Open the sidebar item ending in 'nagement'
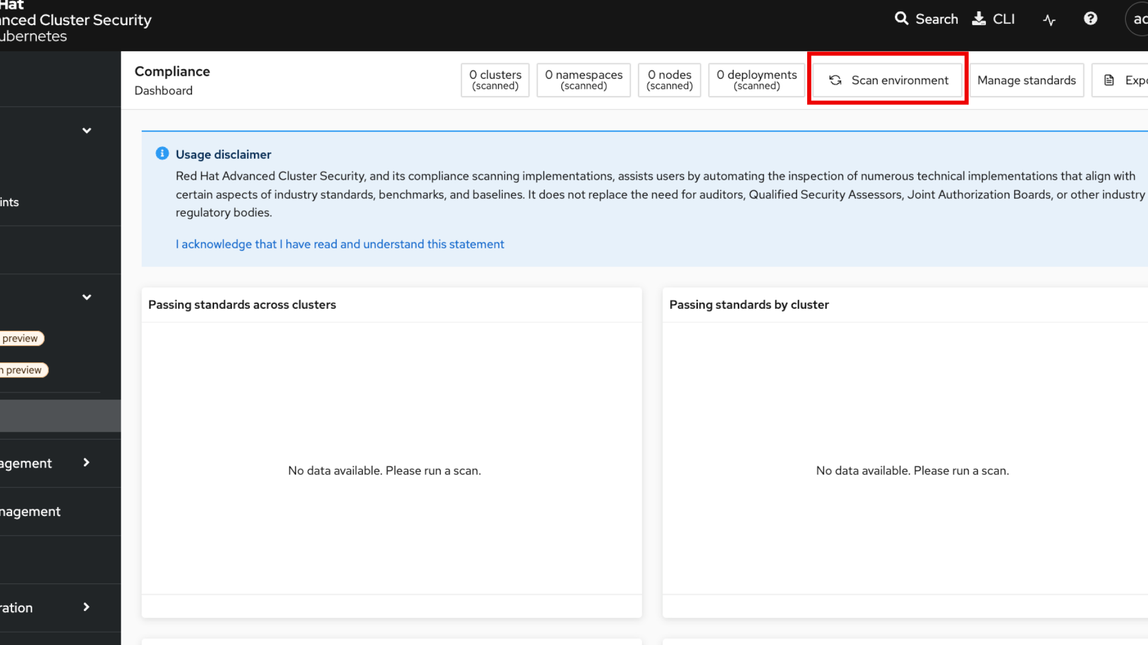Image resolution: width=1148 pixels, height=645 pixels. pos(60,511)
